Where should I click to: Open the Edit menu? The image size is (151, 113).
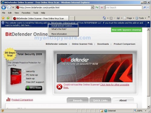coord(10,13)
